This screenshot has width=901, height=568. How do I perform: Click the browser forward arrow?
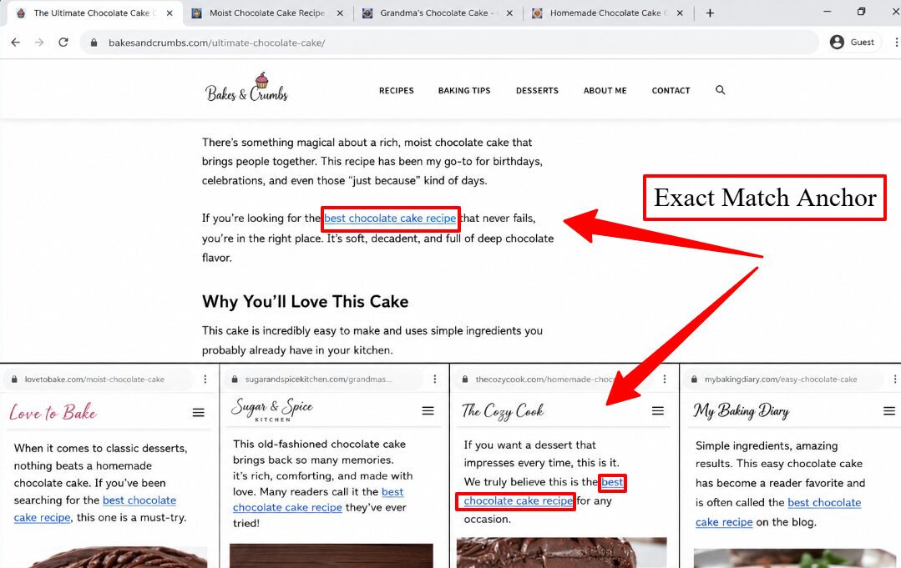(39, 43)
